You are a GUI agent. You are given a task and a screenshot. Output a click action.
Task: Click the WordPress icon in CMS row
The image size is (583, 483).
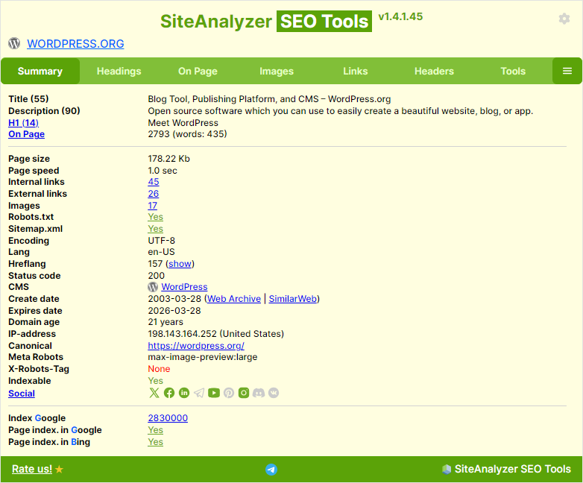pos(153,287)
